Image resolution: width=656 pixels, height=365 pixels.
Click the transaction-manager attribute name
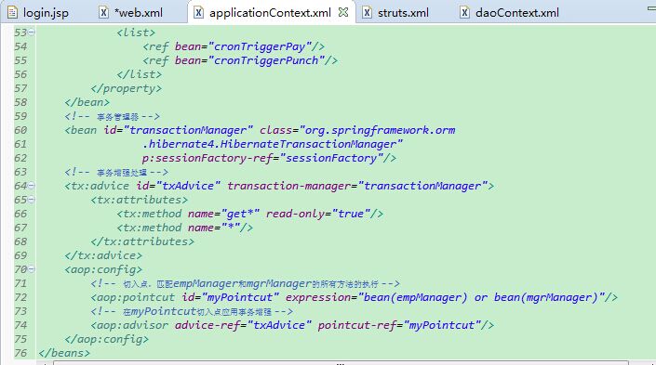pyautogui.click(x=289, y=186)
